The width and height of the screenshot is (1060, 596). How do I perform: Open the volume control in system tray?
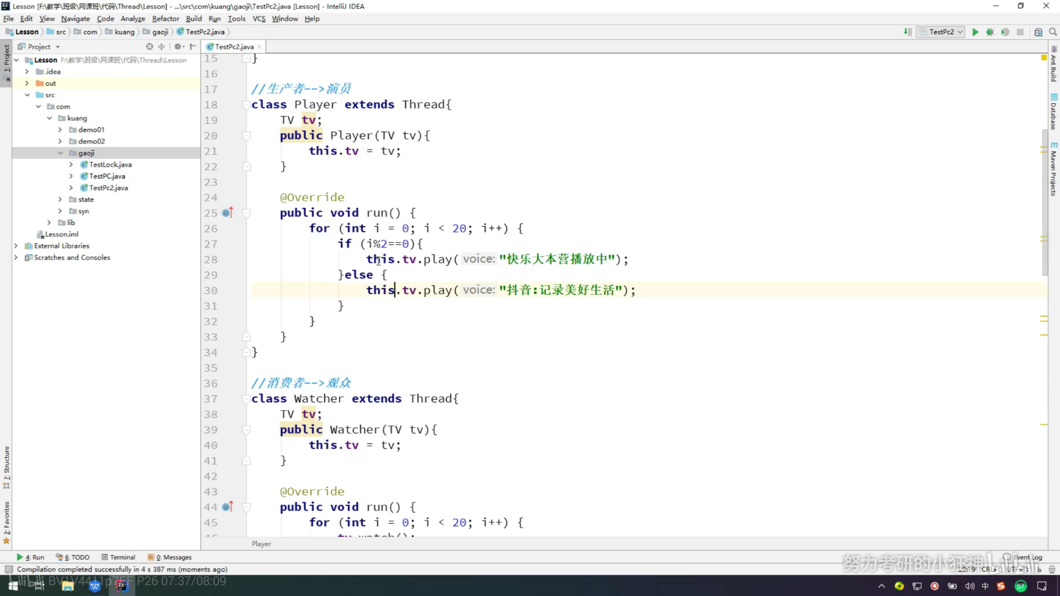969,586
